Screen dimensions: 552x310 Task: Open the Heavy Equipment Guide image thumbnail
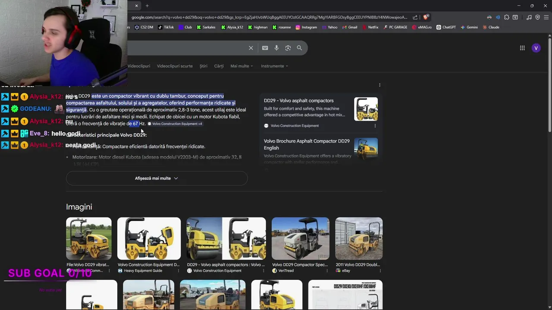[149, 239]
